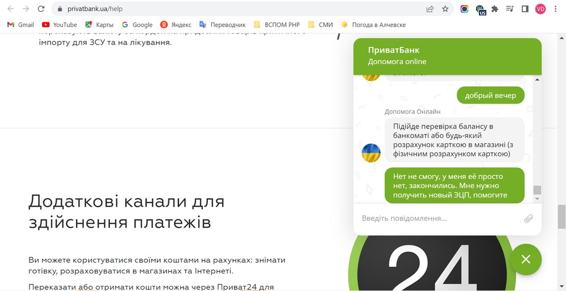
Task: Click the 'Підійде перевірка балансу' operator message
Action: coord(454,140)
